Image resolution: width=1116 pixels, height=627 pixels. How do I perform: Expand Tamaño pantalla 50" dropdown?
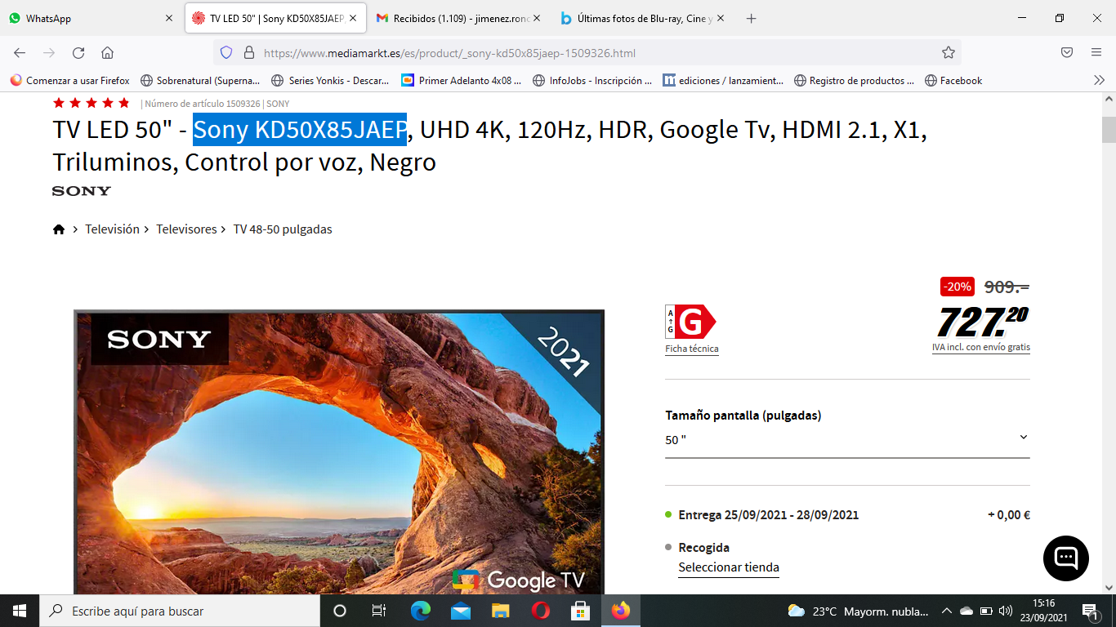[847, 440]
